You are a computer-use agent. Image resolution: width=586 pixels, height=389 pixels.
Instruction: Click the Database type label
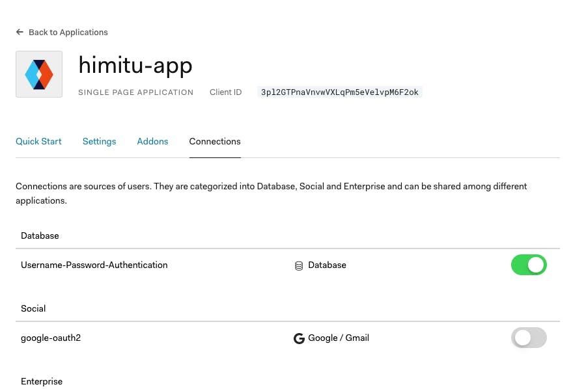point(327,265)
